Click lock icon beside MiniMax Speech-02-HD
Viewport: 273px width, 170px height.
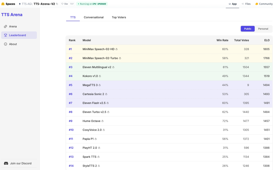(117, 49)
